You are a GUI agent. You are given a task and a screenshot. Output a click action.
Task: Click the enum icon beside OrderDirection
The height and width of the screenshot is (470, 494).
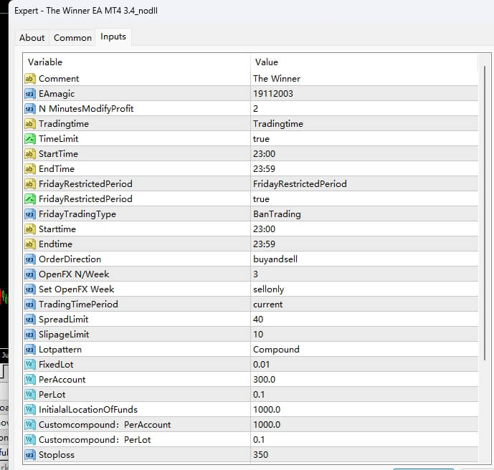tap(30, 259)
